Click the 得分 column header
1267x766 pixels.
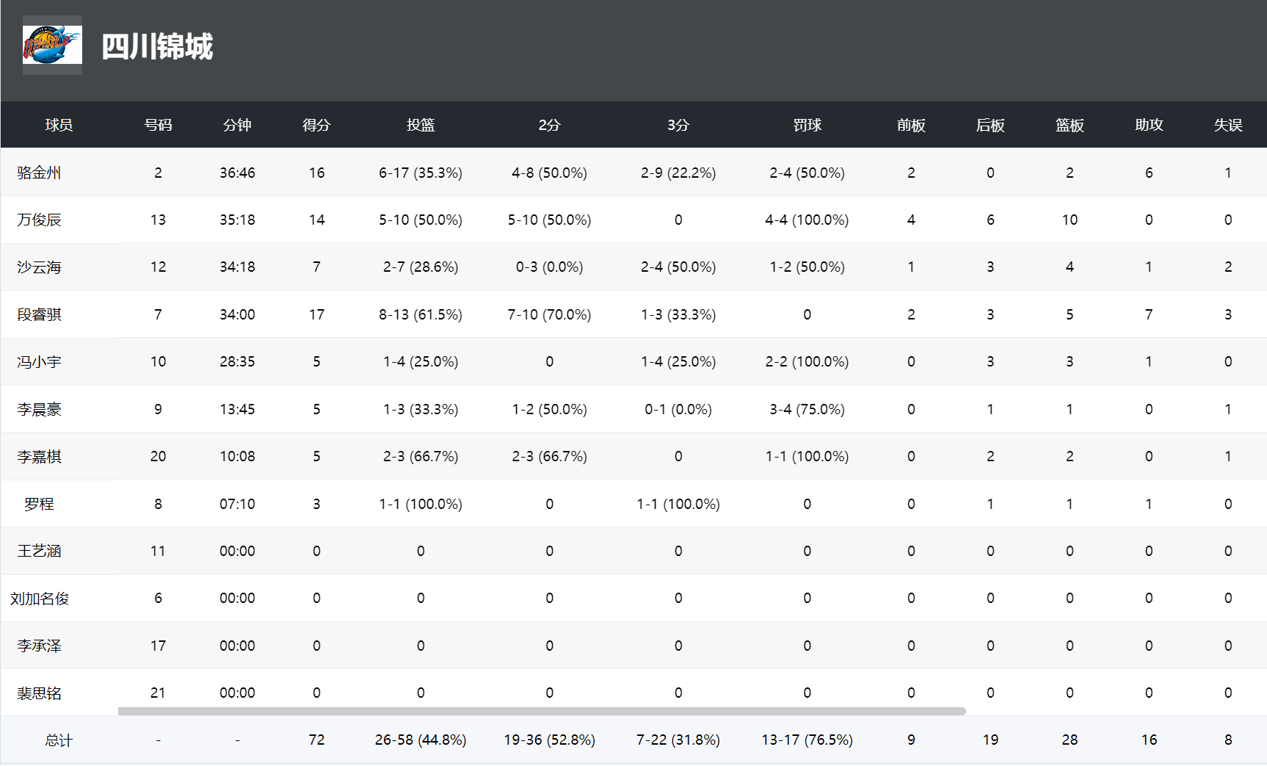coord(316,125)
